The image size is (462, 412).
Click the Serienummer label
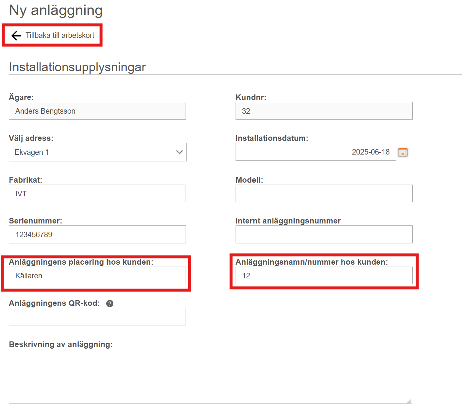coord(36,221)
